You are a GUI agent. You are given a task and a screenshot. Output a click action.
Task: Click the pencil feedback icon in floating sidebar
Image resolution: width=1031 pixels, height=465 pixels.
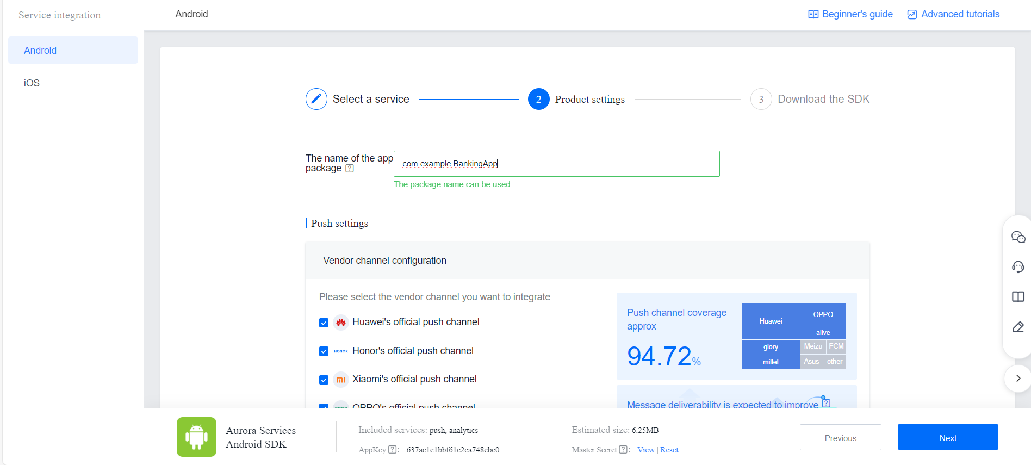tap(1018, 327)
